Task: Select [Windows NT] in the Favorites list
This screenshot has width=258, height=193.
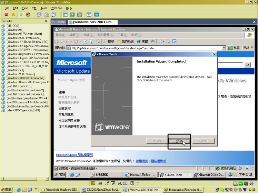Action: pos(15,70)
